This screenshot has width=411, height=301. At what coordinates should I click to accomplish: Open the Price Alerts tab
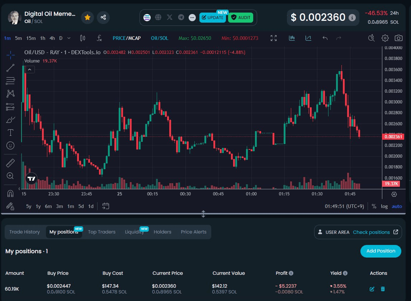click(194, 232)
